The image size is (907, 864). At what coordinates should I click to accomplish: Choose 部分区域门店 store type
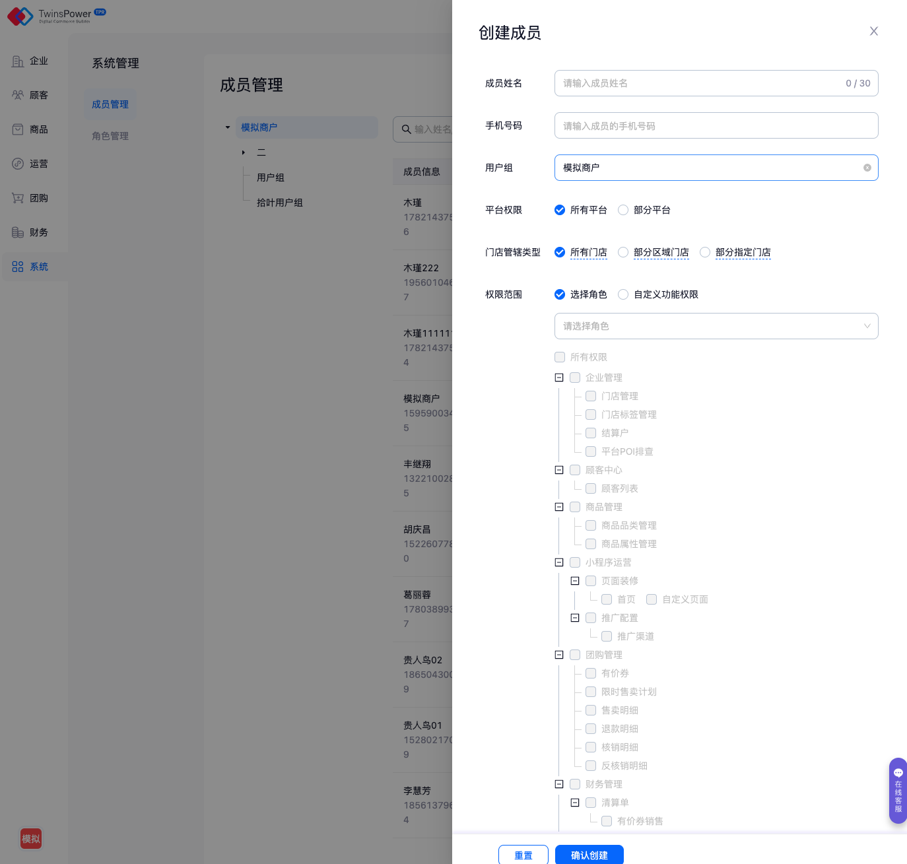tap(623, 252)
